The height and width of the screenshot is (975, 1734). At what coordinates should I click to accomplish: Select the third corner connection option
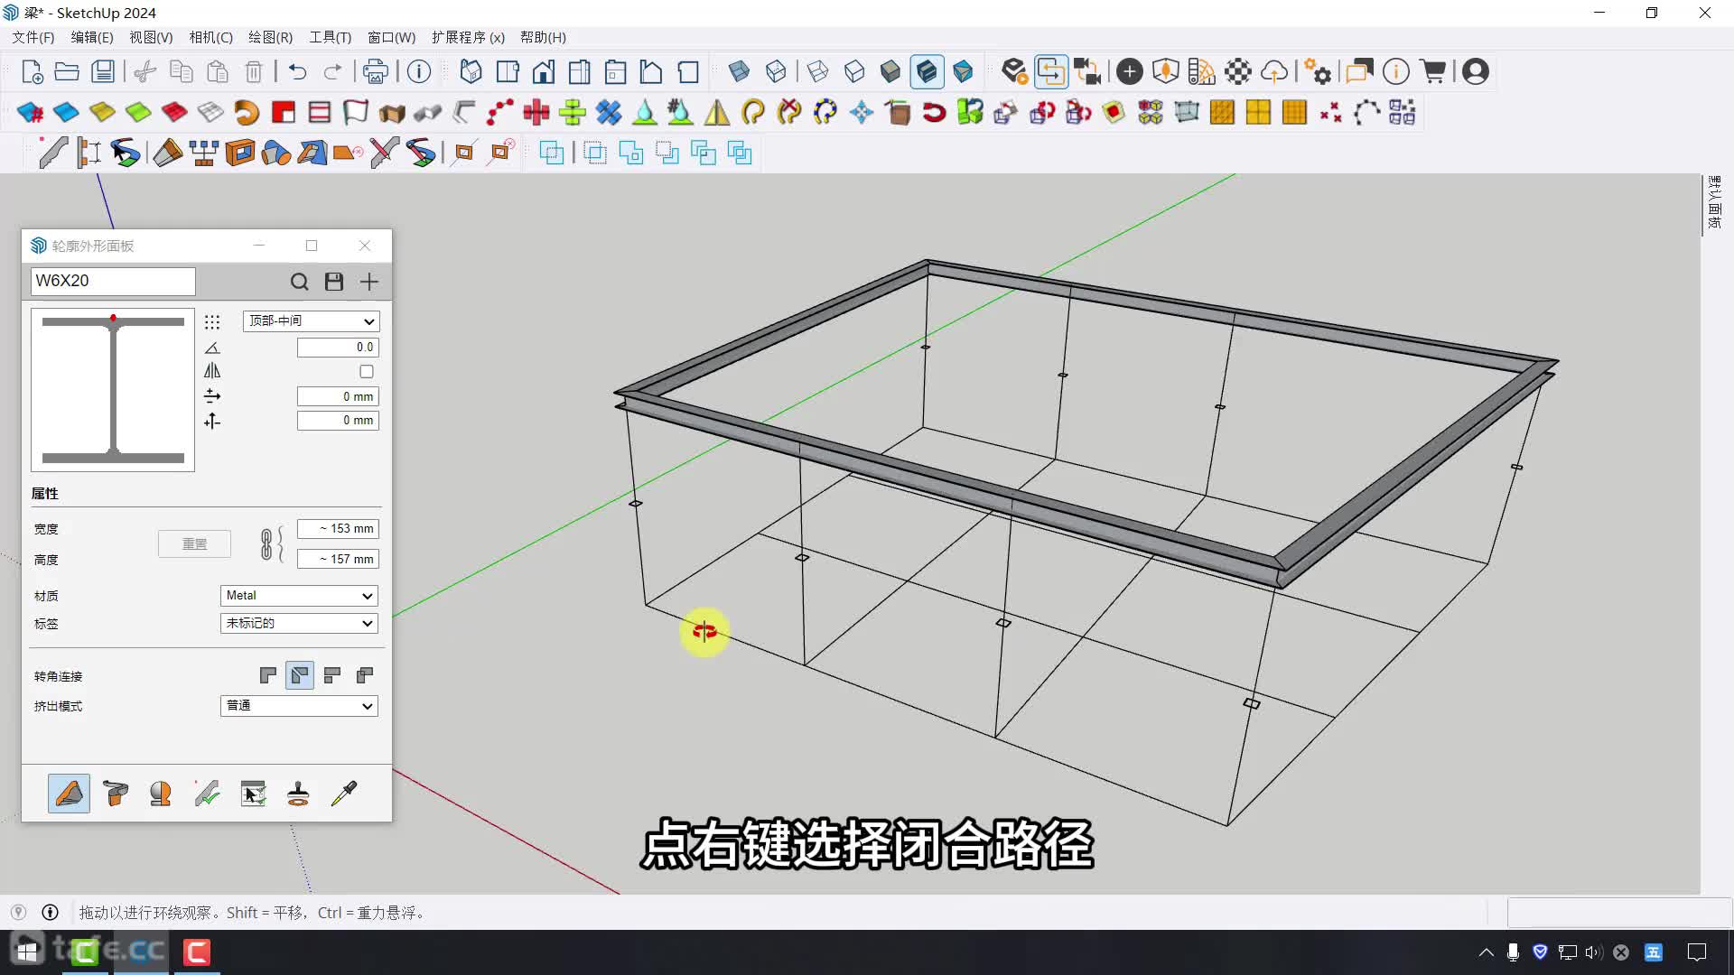click(x=331, y=674)
